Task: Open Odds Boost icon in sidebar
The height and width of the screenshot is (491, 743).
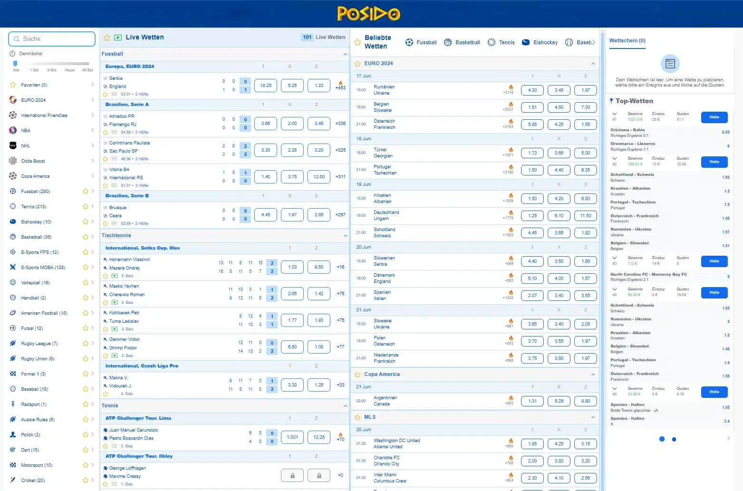Action: point(13,161)
